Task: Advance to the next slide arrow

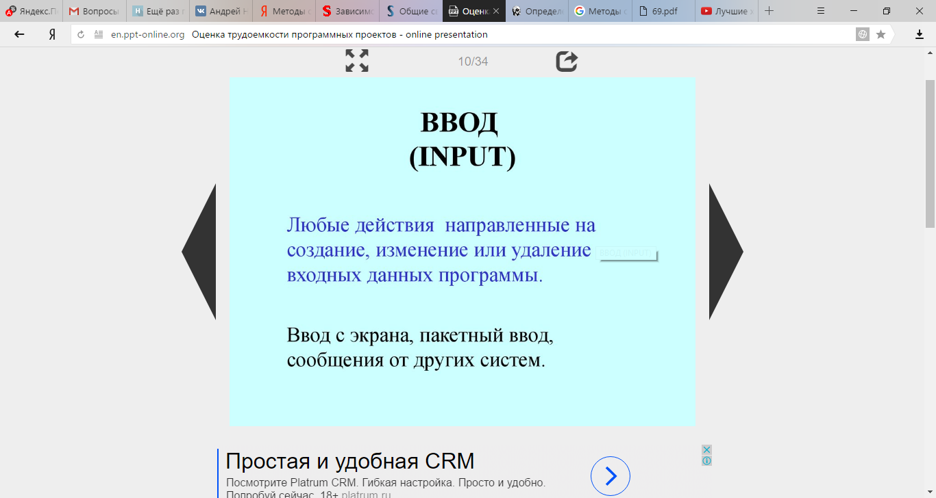Action: coord(726,252)
